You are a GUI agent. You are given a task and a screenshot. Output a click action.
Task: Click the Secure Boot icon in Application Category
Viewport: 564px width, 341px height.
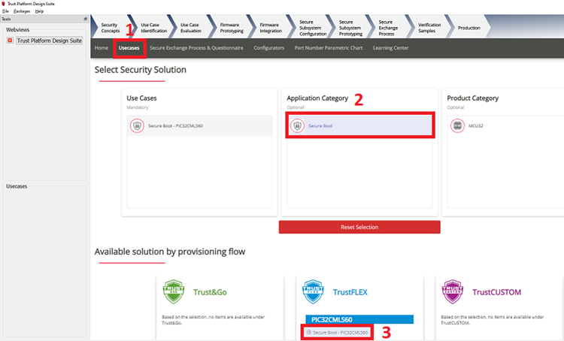pyautogui.click(x=297, y=126)
